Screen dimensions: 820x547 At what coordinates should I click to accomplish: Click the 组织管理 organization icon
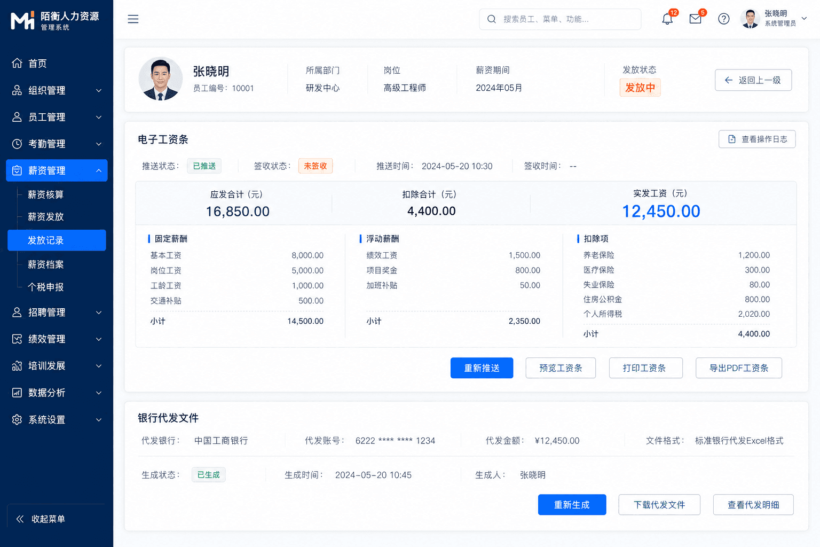[17, 90]
